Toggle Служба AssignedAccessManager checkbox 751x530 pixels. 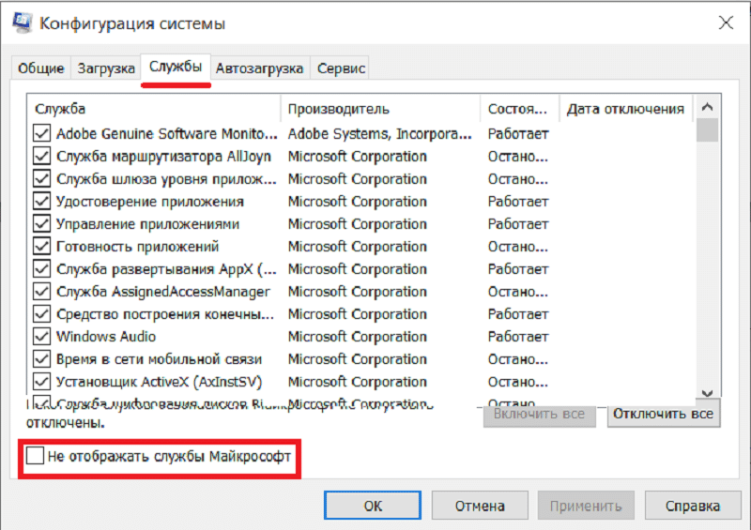pyautogui.click(x=41, y=291)
